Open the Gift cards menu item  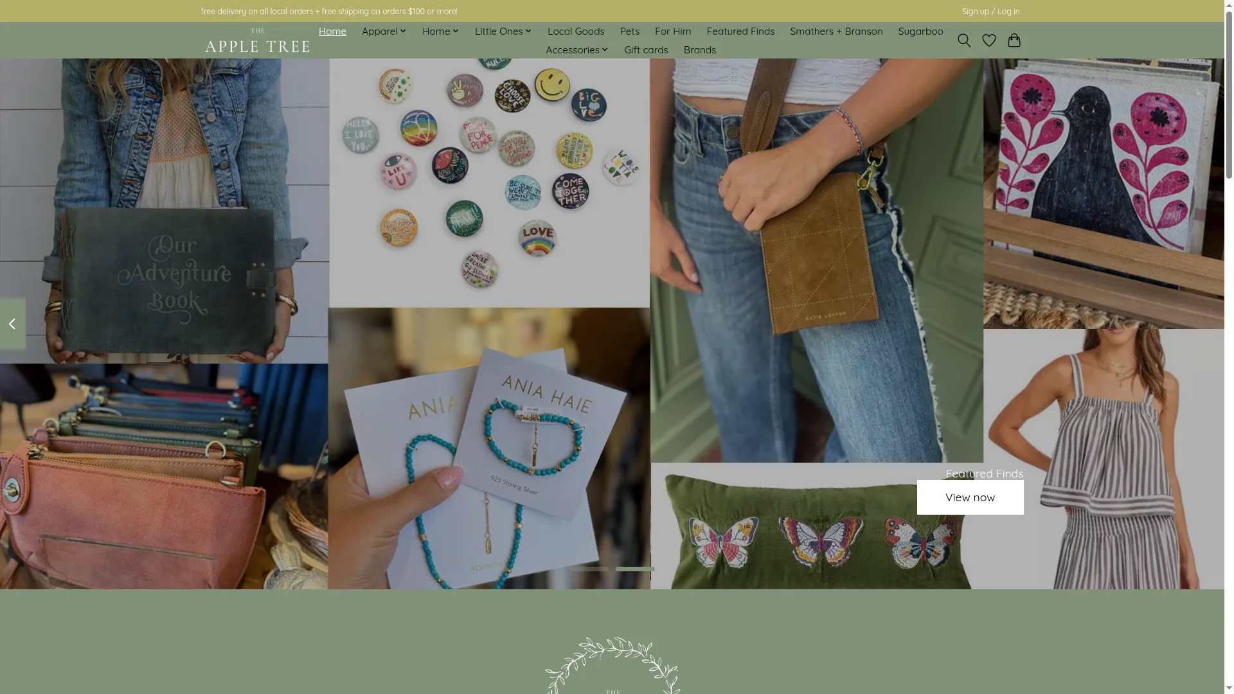coord(646,49)
